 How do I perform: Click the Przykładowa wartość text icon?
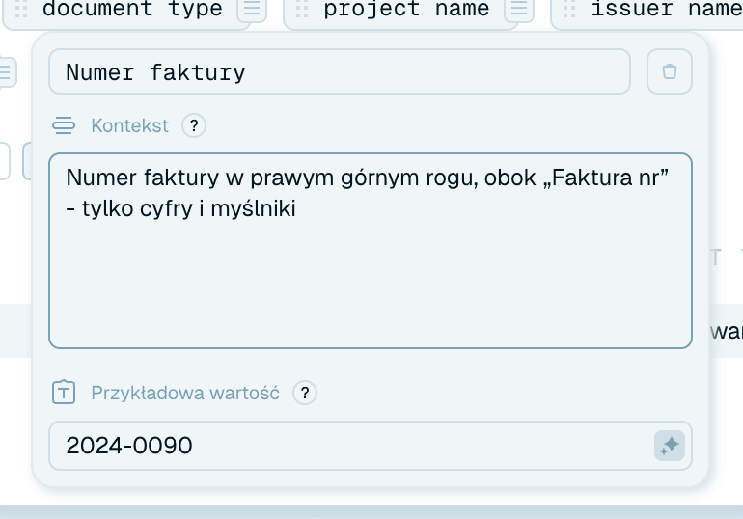point(64,393)
